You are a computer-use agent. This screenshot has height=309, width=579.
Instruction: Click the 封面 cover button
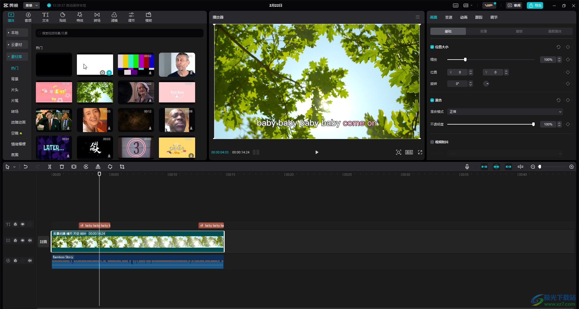coord(43,242)
